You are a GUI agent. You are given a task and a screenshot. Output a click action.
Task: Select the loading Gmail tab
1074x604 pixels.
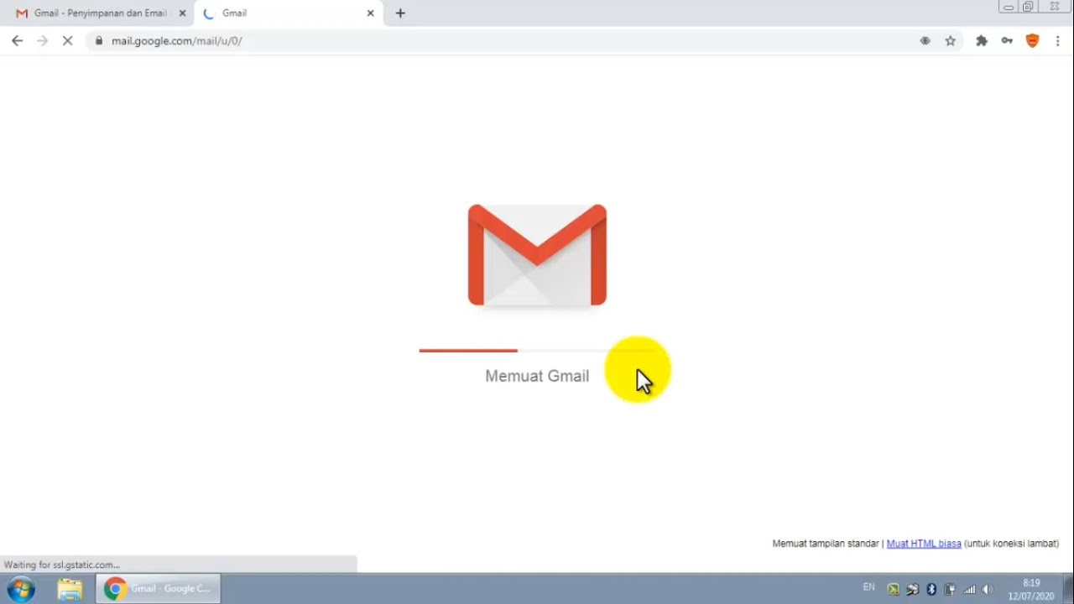[x=288, y=13]
